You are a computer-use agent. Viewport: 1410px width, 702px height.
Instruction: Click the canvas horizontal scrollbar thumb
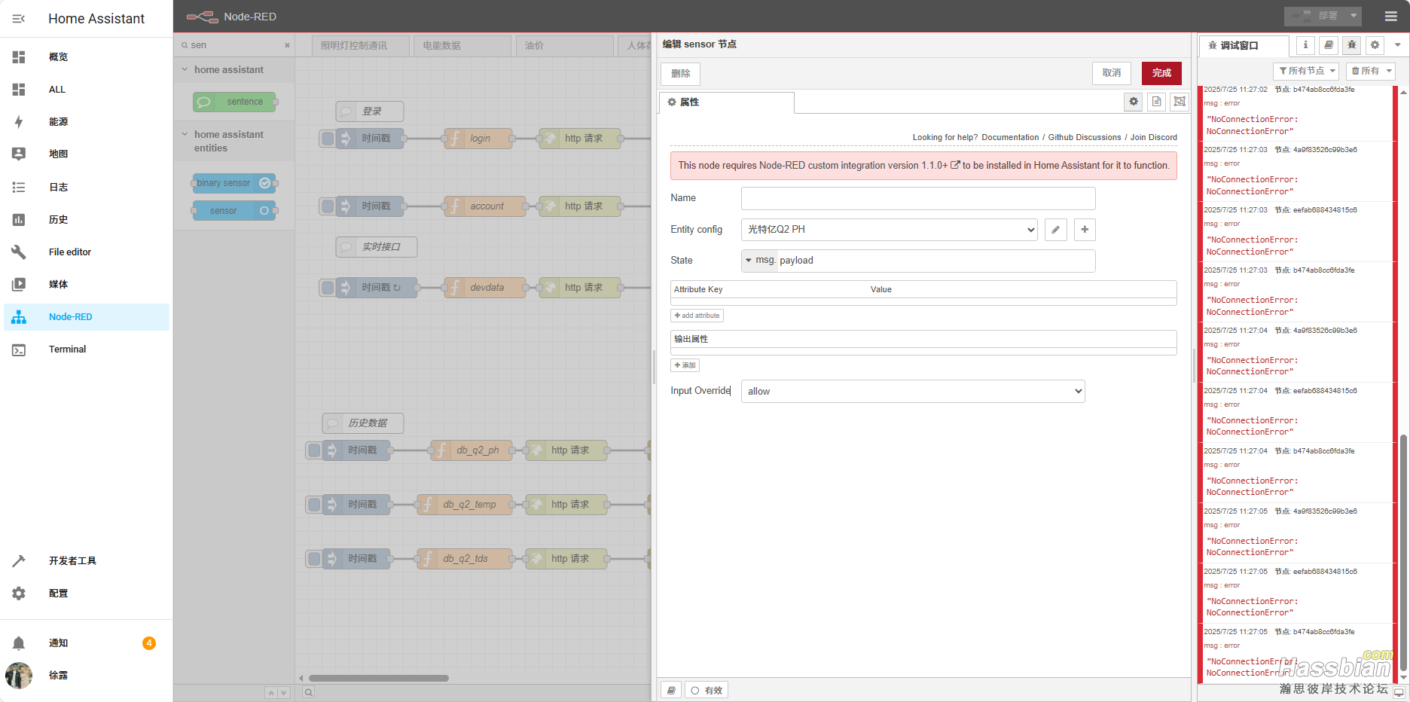click(379, 678)
